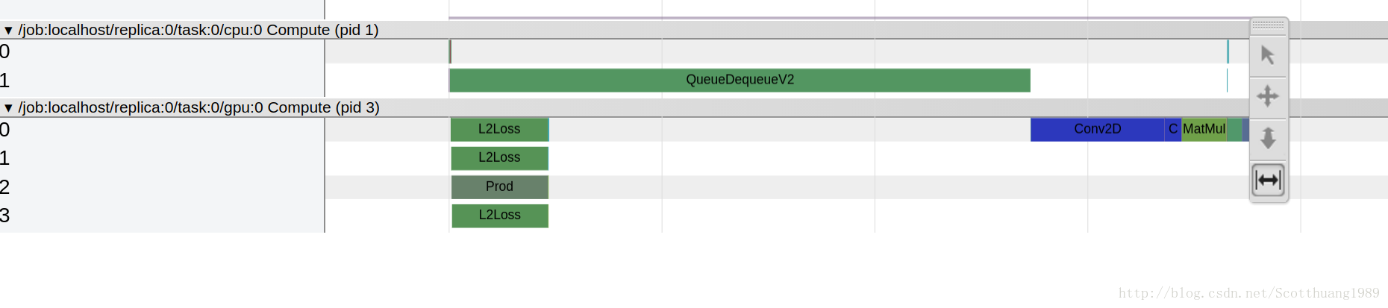The height and width of the screenshot is (308, 1388).
Task: Collapse the cpu:0 Compute (pid 1) process
Action: pyautogui.click(x=8, y=31)
